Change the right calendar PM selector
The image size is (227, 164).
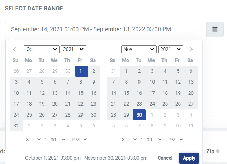coord(176,139)
